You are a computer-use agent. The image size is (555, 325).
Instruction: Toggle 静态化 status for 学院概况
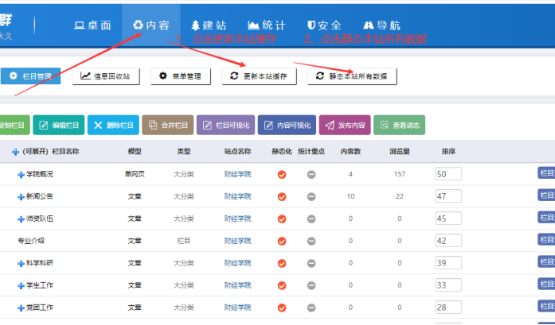(281, 174)
